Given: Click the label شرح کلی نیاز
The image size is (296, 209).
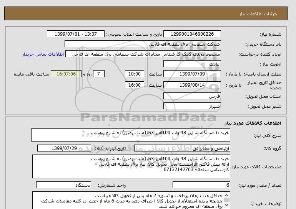Looking at the screenshot, I should [267, 136].
